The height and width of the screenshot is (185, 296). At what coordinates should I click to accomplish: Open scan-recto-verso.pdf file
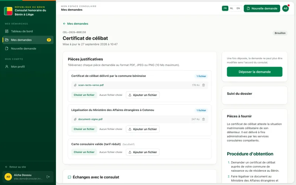(x=91, y=85)
